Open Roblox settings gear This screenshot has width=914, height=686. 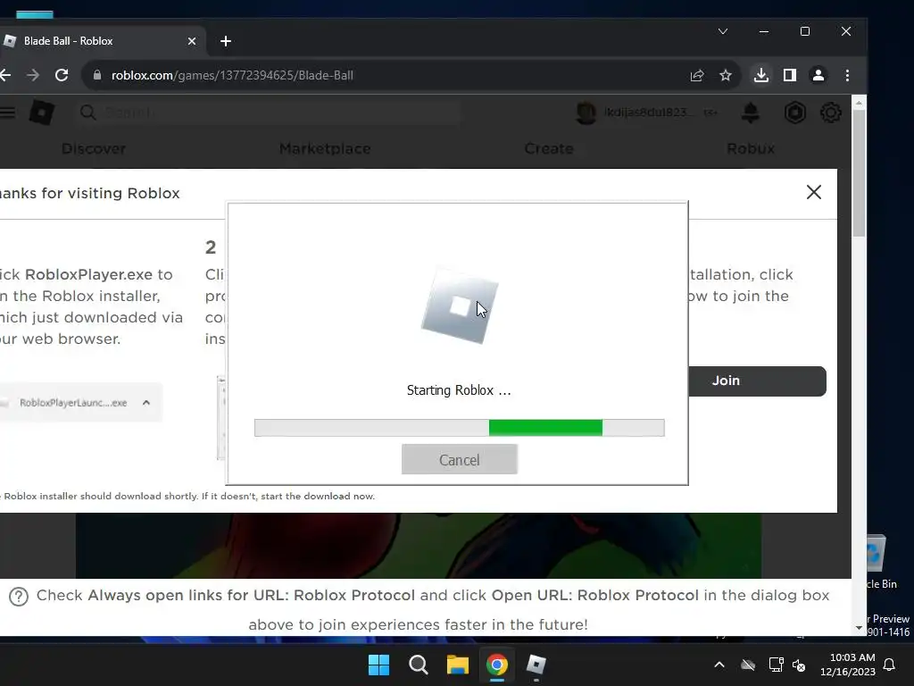pyautogui.click(x=831, y=113)
